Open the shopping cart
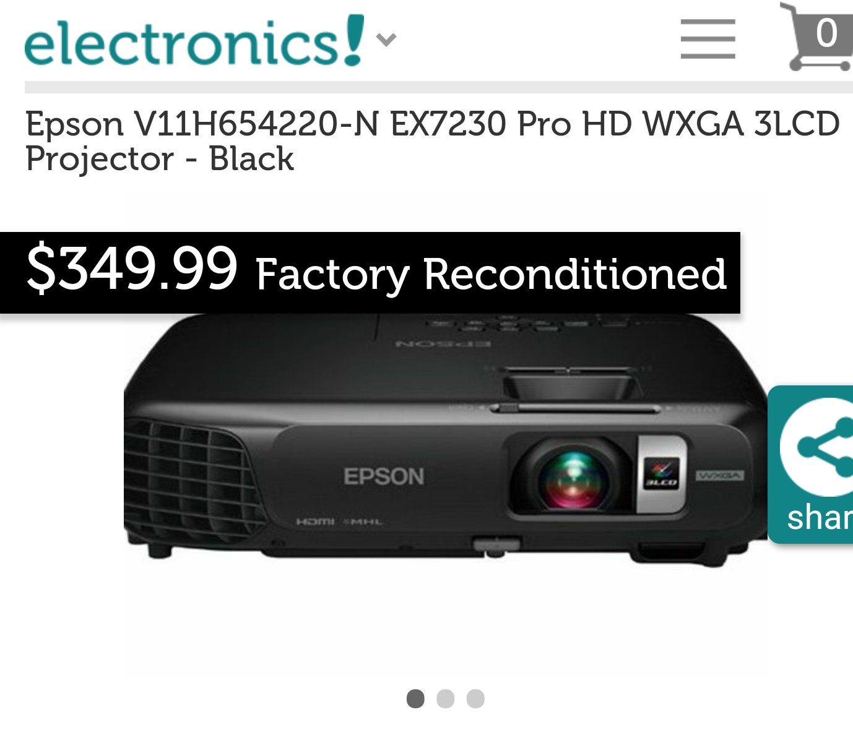 pos(816,36)
